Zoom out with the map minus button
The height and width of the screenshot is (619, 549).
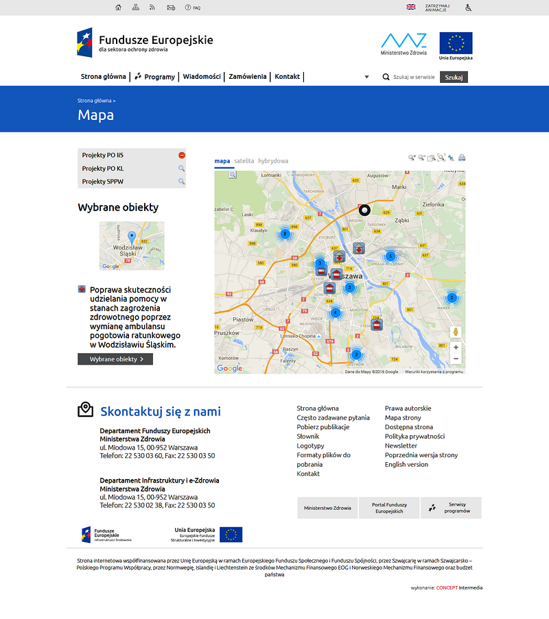(456, 359)
